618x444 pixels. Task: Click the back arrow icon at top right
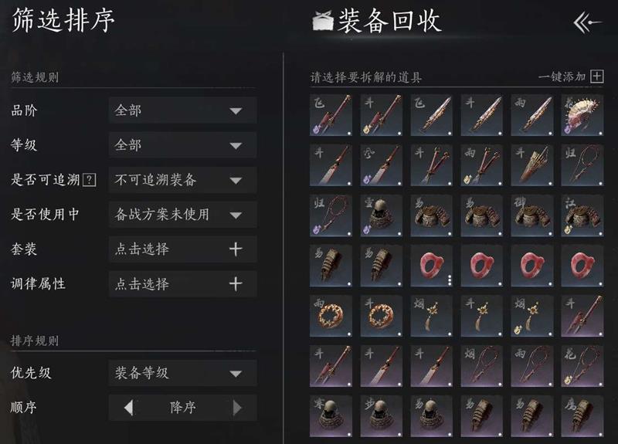coord(587,23)
